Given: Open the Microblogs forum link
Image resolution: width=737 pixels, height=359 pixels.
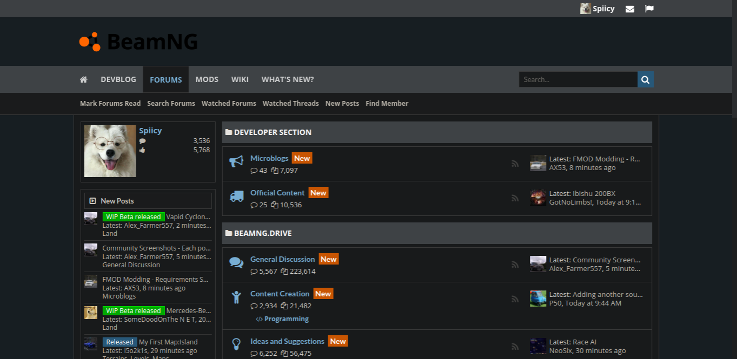Looking at the screenshot, I should (x=269, y=158).
